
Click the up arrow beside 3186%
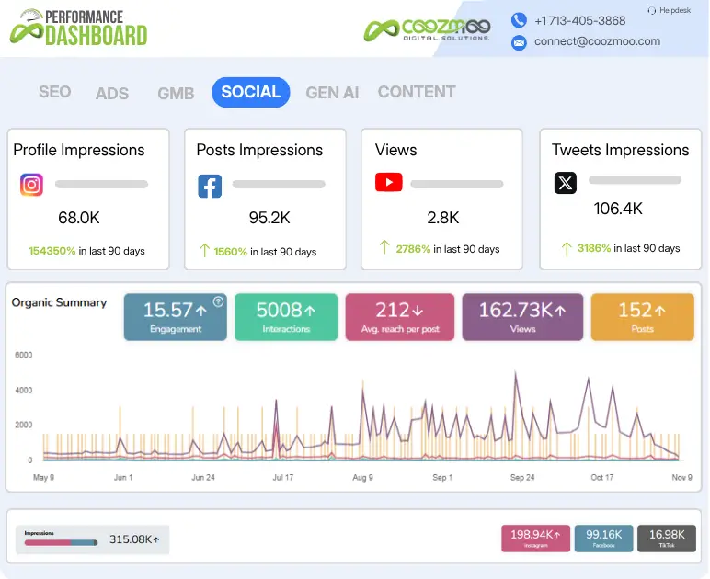click(x=567, y=248)
